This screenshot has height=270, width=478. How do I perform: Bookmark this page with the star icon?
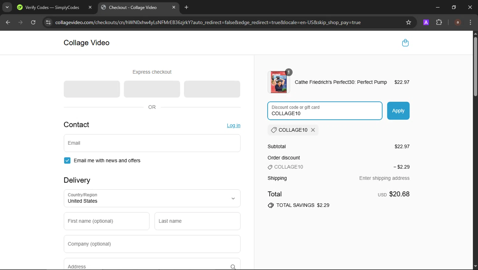coord(409,22)
